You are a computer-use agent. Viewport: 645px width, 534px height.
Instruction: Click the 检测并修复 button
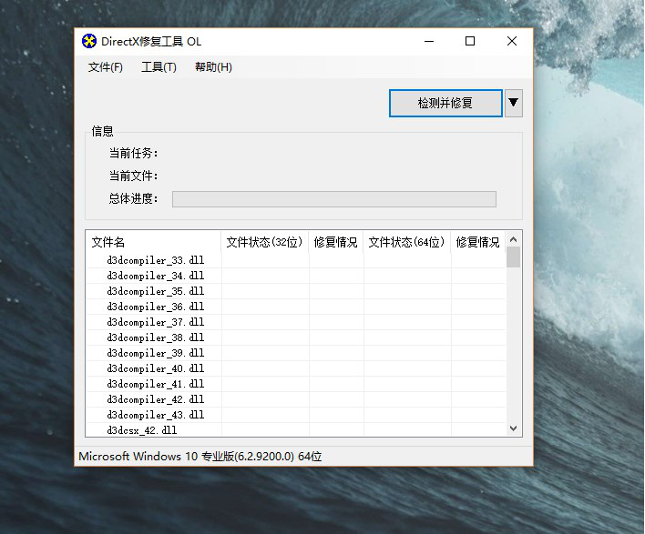click(445, 103)
